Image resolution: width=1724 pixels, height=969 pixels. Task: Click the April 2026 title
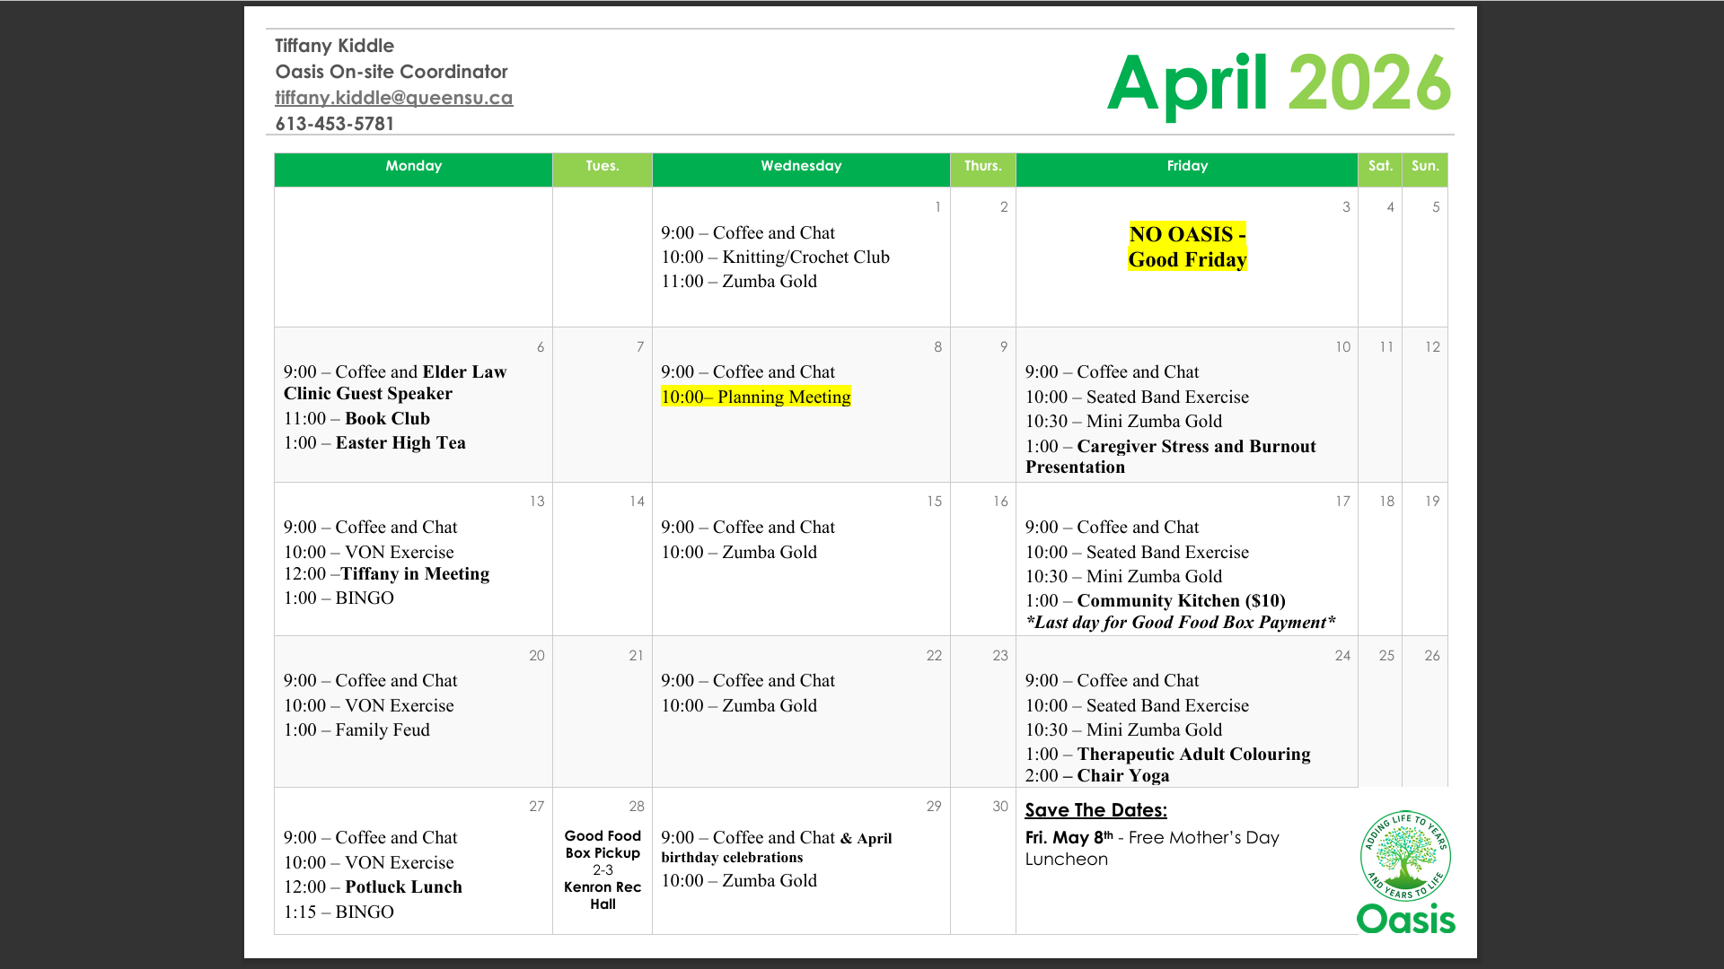point(1278,83)
